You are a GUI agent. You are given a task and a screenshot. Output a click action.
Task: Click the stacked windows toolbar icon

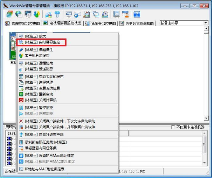click(x=9, y=14)
